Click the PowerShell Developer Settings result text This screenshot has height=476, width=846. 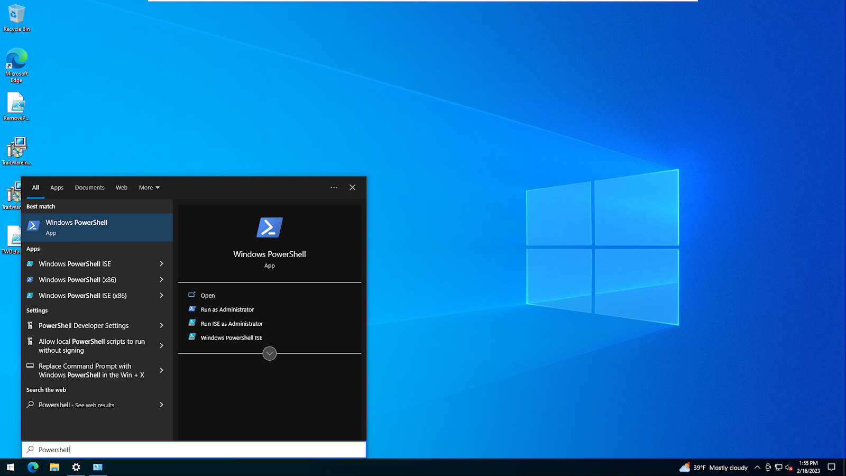point(84,326)
